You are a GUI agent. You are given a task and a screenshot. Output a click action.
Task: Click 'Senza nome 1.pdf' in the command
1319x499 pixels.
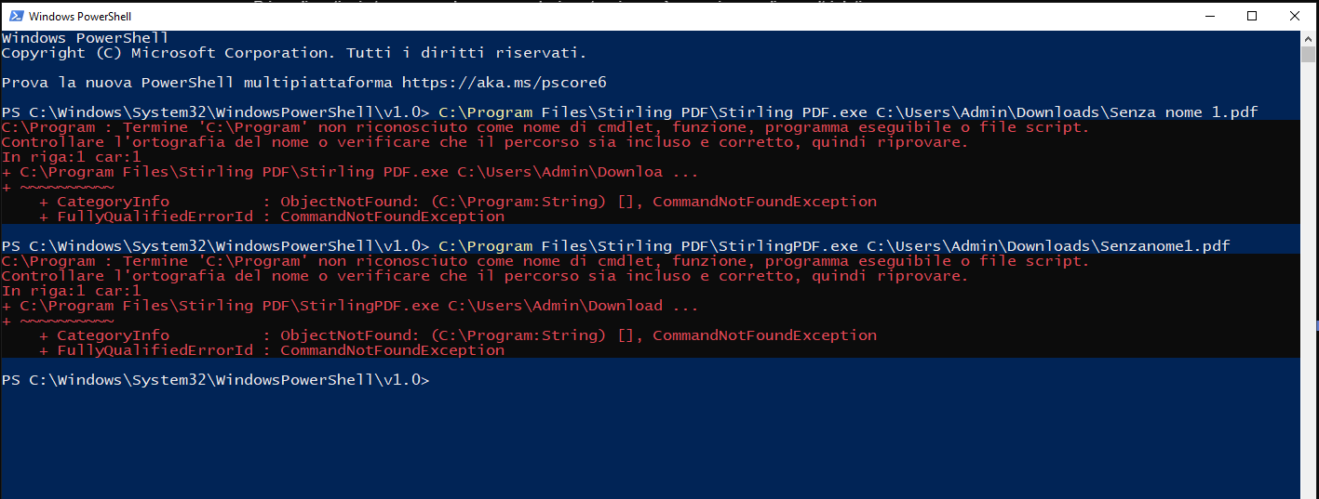pyautogui.click(x=1183, y=112)
